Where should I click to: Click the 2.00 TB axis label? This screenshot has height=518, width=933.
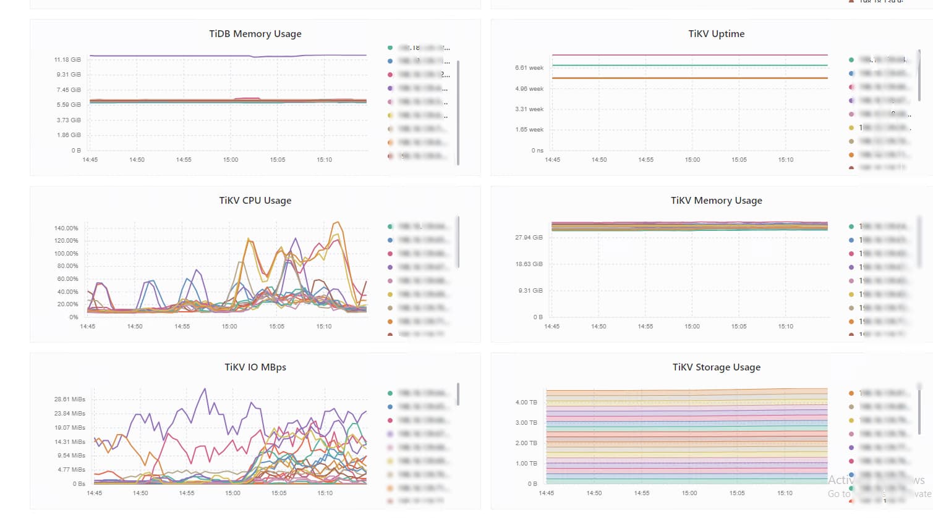tap(526, 443)
